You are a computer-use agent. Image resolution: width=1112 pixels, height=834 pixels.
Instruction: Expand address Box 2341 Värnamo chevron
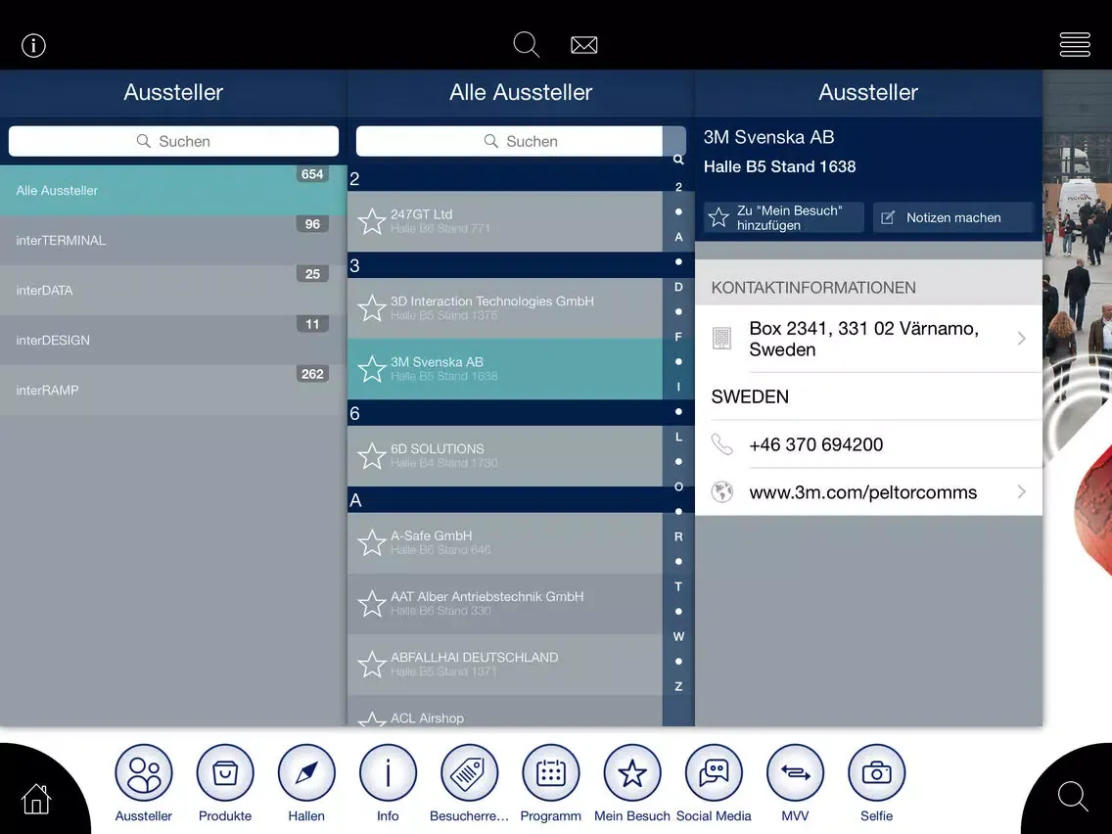pyautogui.click(x=1021, y=339)
